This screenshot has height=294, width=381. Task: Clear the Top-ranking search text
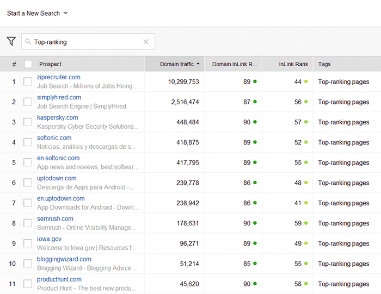point(146,42)
